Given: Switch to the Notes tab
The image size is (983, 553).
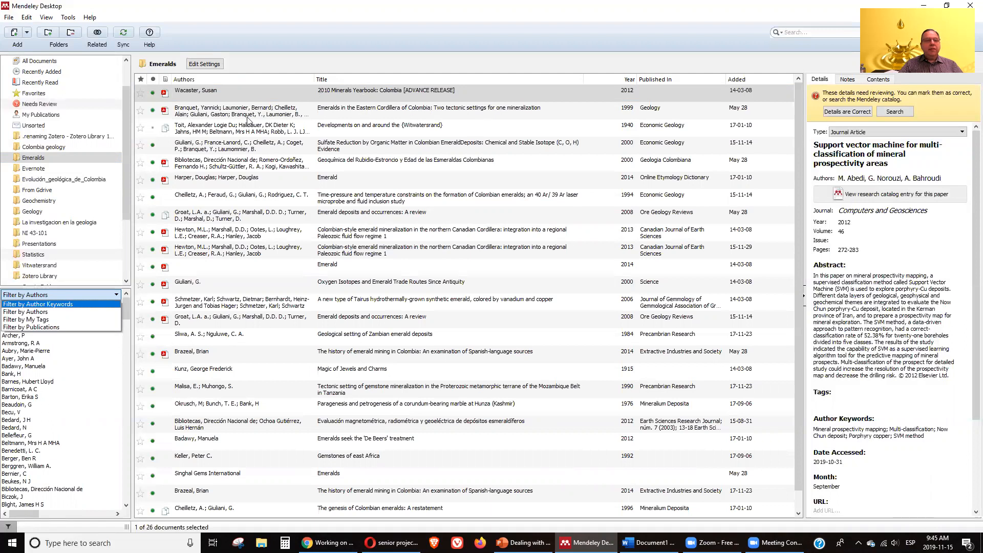Looking at the screenshot, I should coord(847,79).
